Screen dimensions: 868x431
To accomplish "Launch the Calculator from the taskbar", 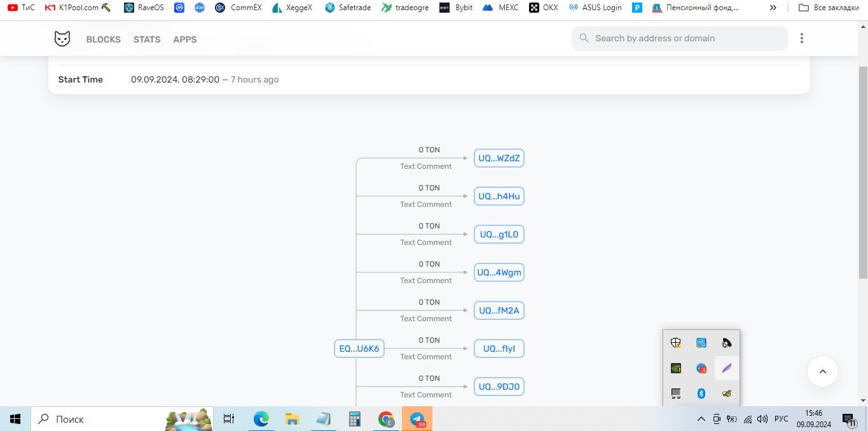I will coord(355,419).
